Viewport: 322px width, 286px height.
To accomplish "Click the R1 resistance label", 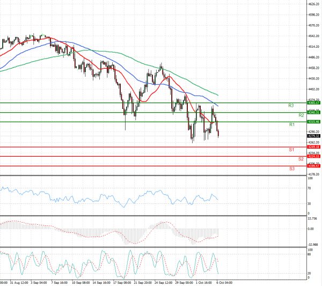I will pyautogui.click(x=292, y=124).
